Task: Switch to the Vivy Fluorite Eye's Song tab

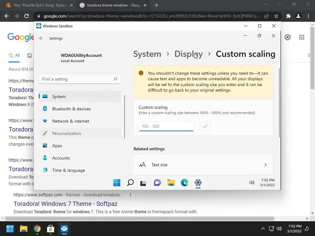Action: pyautogui.click(x=40, y=5)
